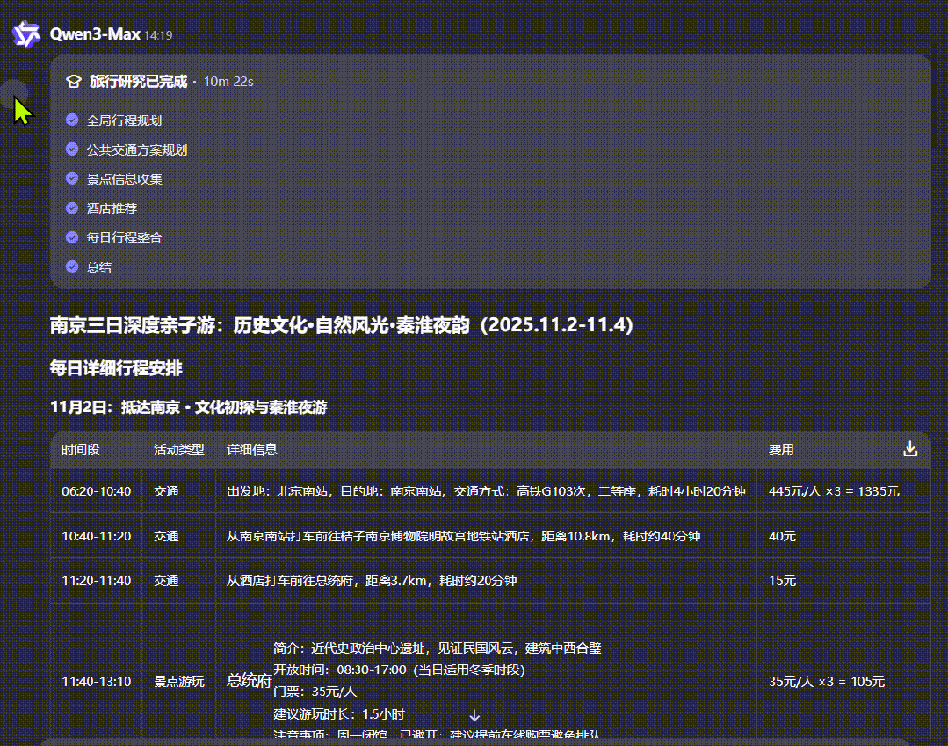Expand the 酒店推荐 step details
Image resolution: width=948 pixels, height=746 pixels.
pyautogui.click(x=112, y=209)
